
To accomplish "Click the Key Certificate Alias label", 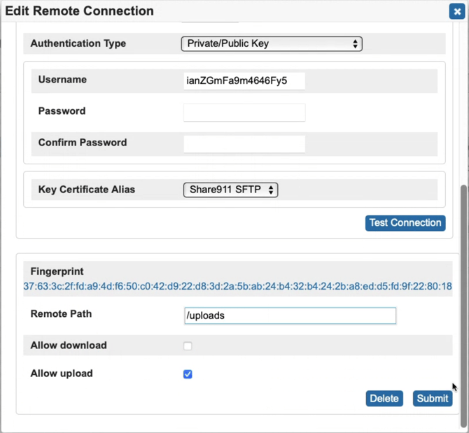I will (x=87, y=190).
